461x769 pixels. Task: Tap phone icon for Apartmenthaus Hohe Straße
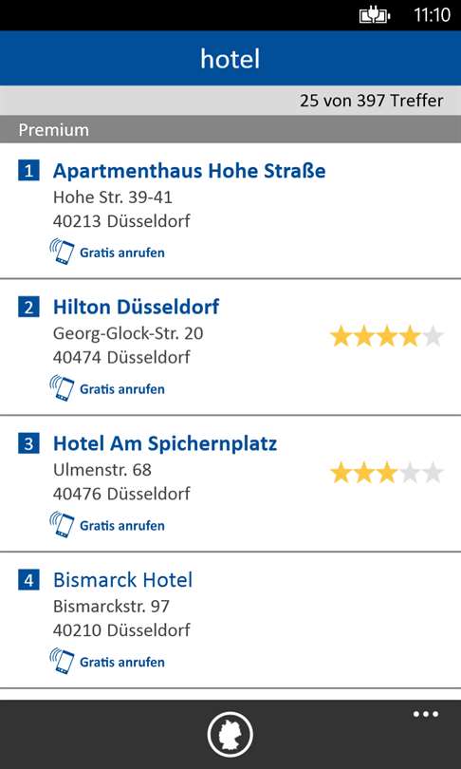point(63,253)
